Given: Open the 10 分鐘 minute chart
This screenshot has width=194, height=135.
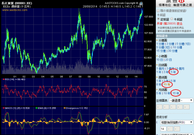Looking at the screenshot, I should 177,47.
